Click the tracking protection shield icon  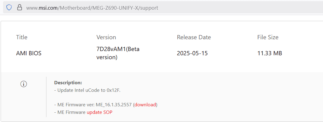click(9, 8)
